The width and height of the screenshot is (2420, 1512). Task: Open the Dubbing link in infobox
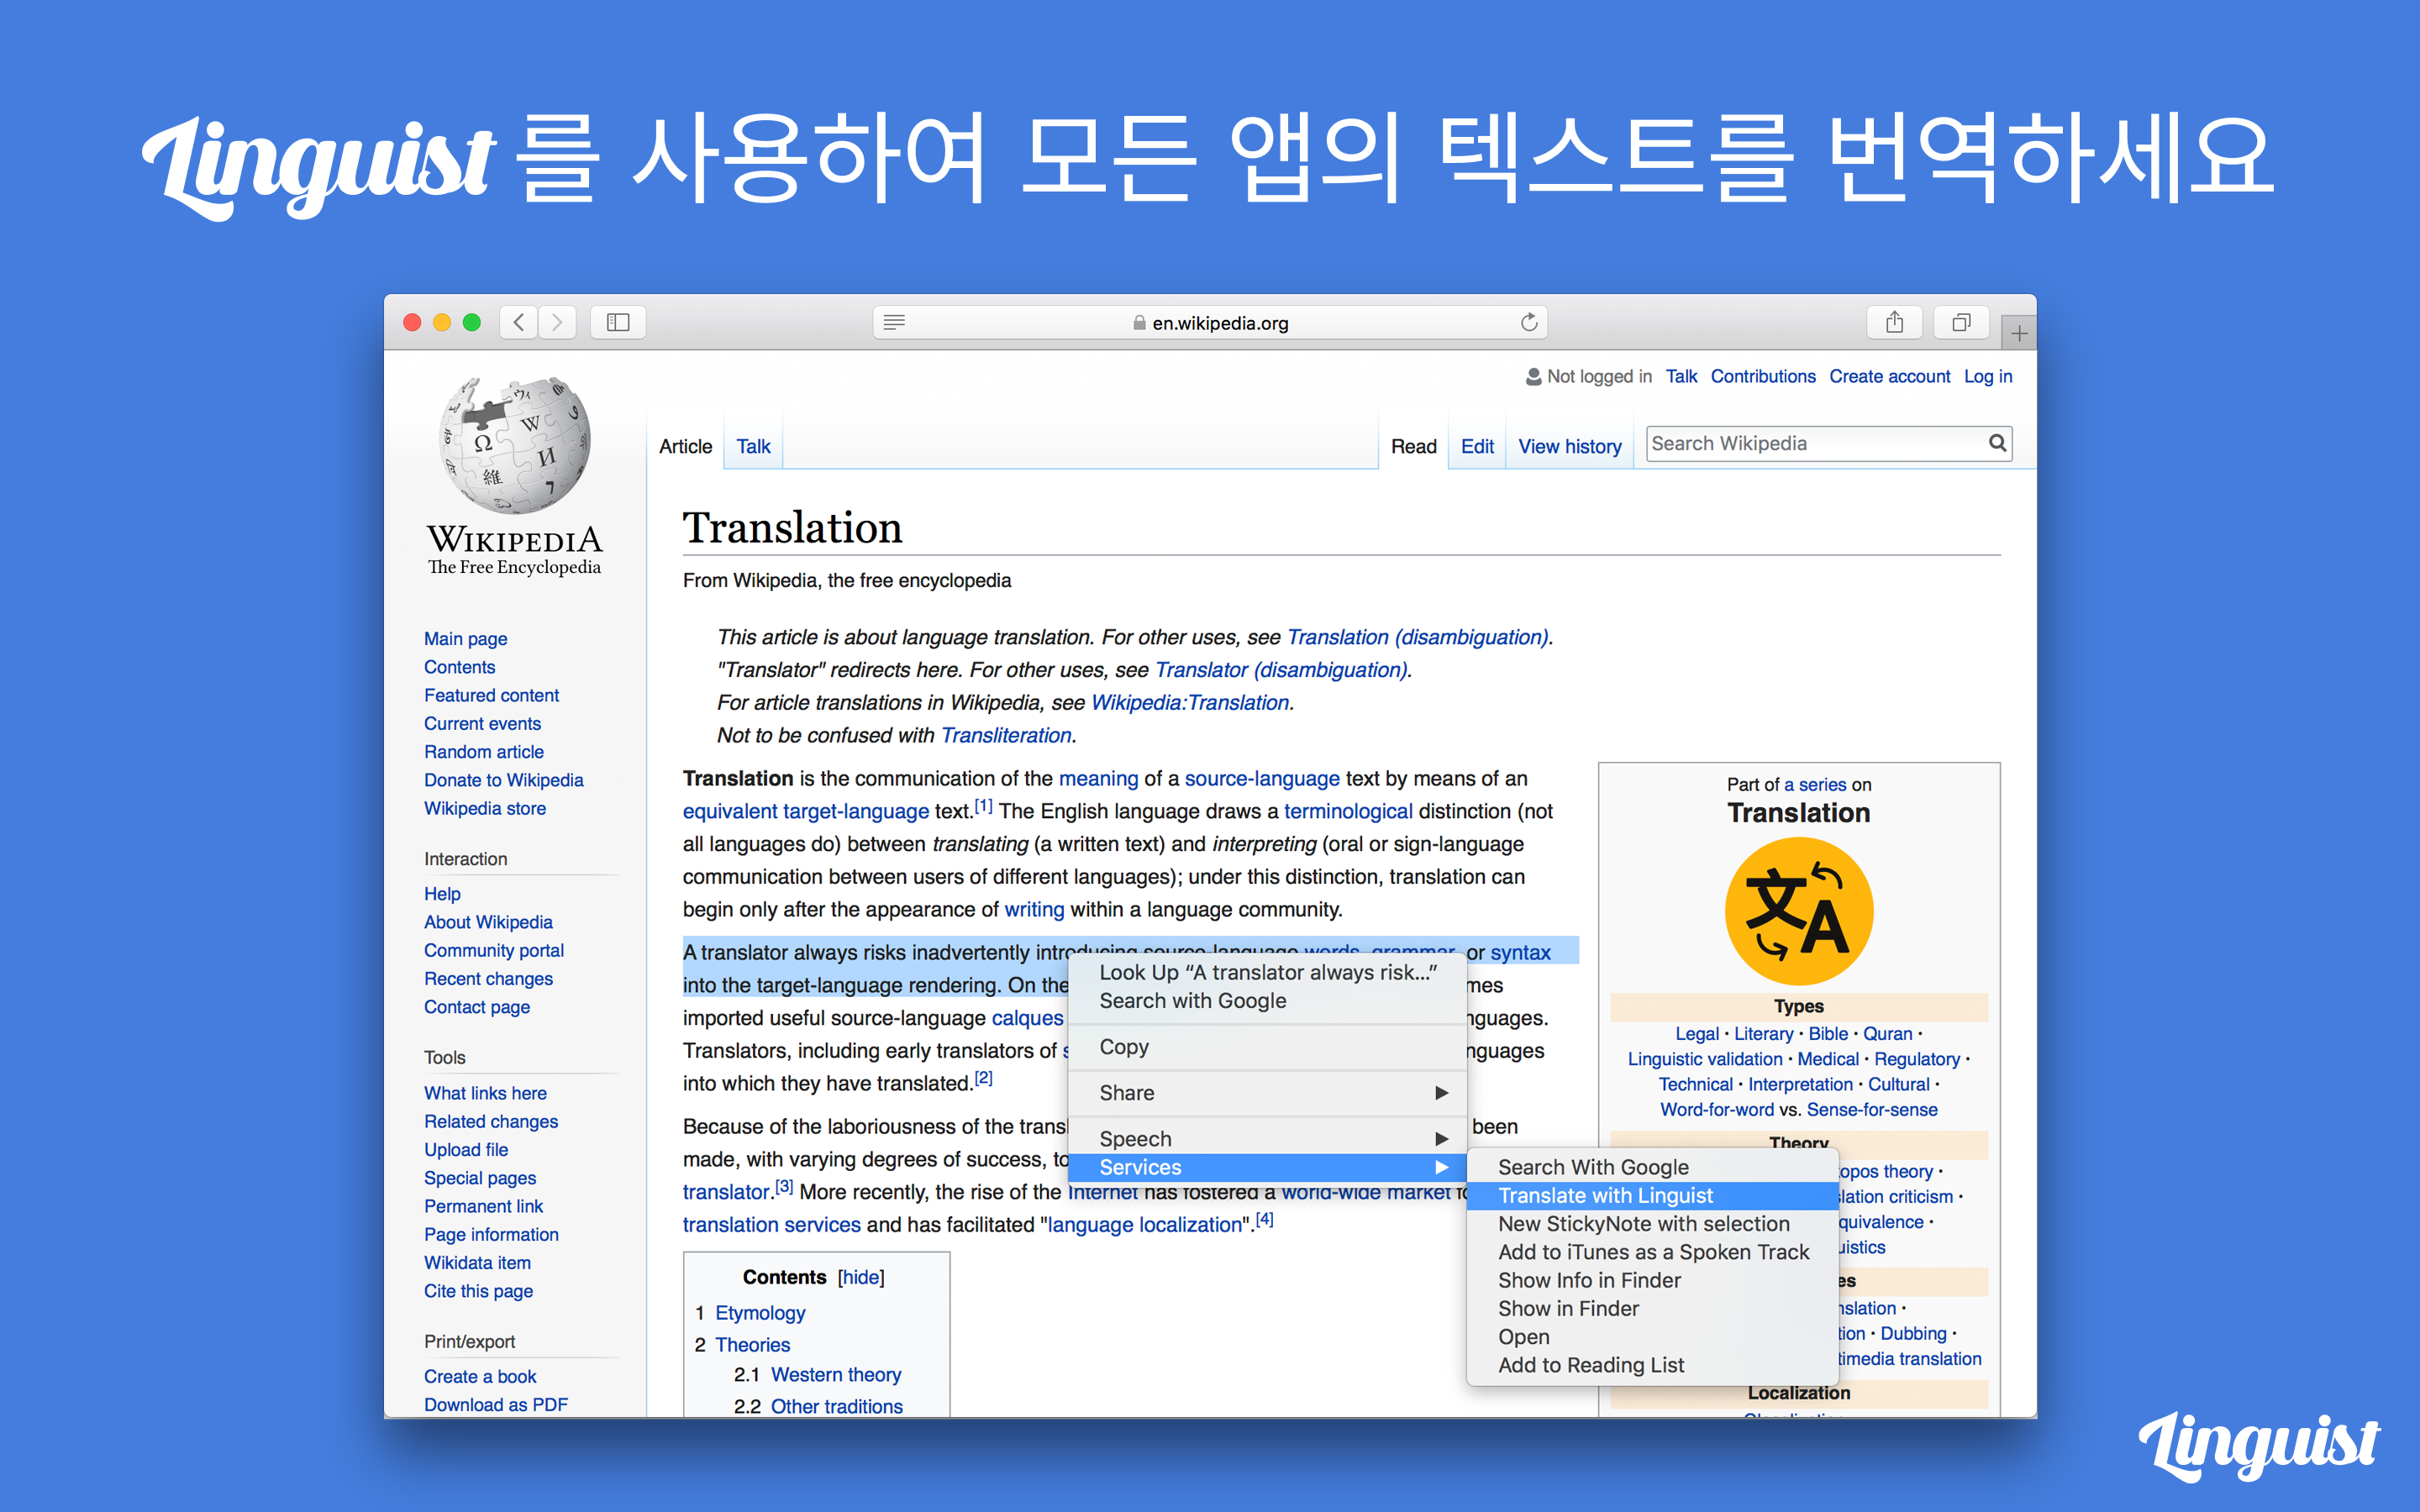[1913, 1333]
